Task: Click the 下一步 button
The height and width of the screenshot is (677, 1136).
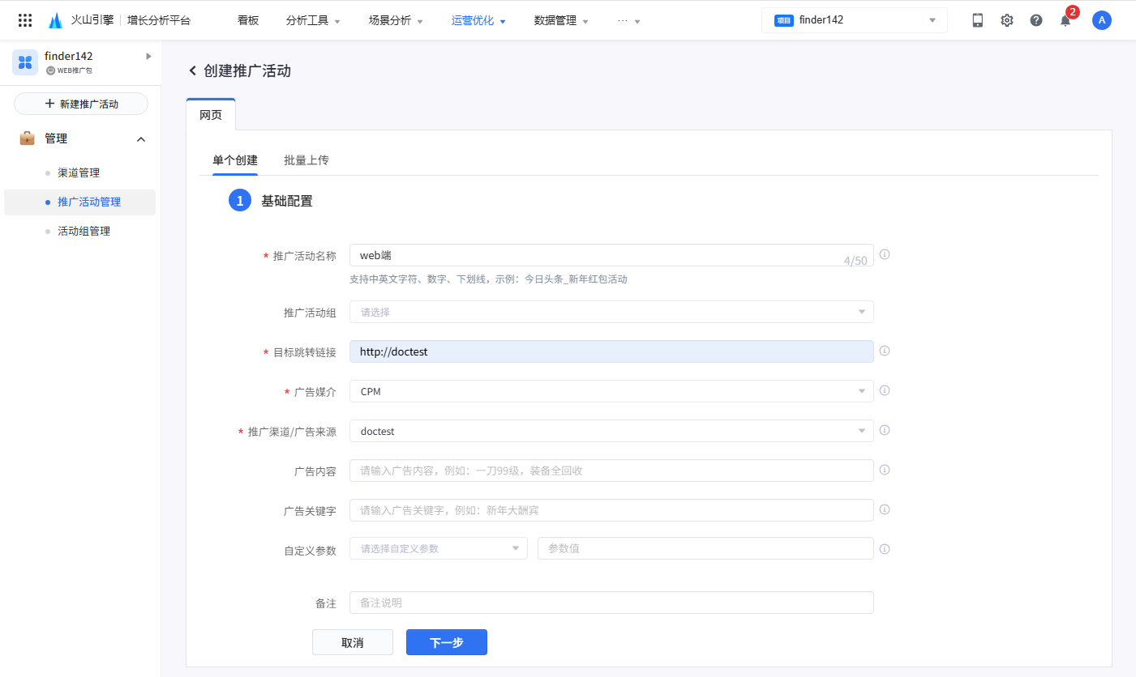Action: (x=446, y=642)
